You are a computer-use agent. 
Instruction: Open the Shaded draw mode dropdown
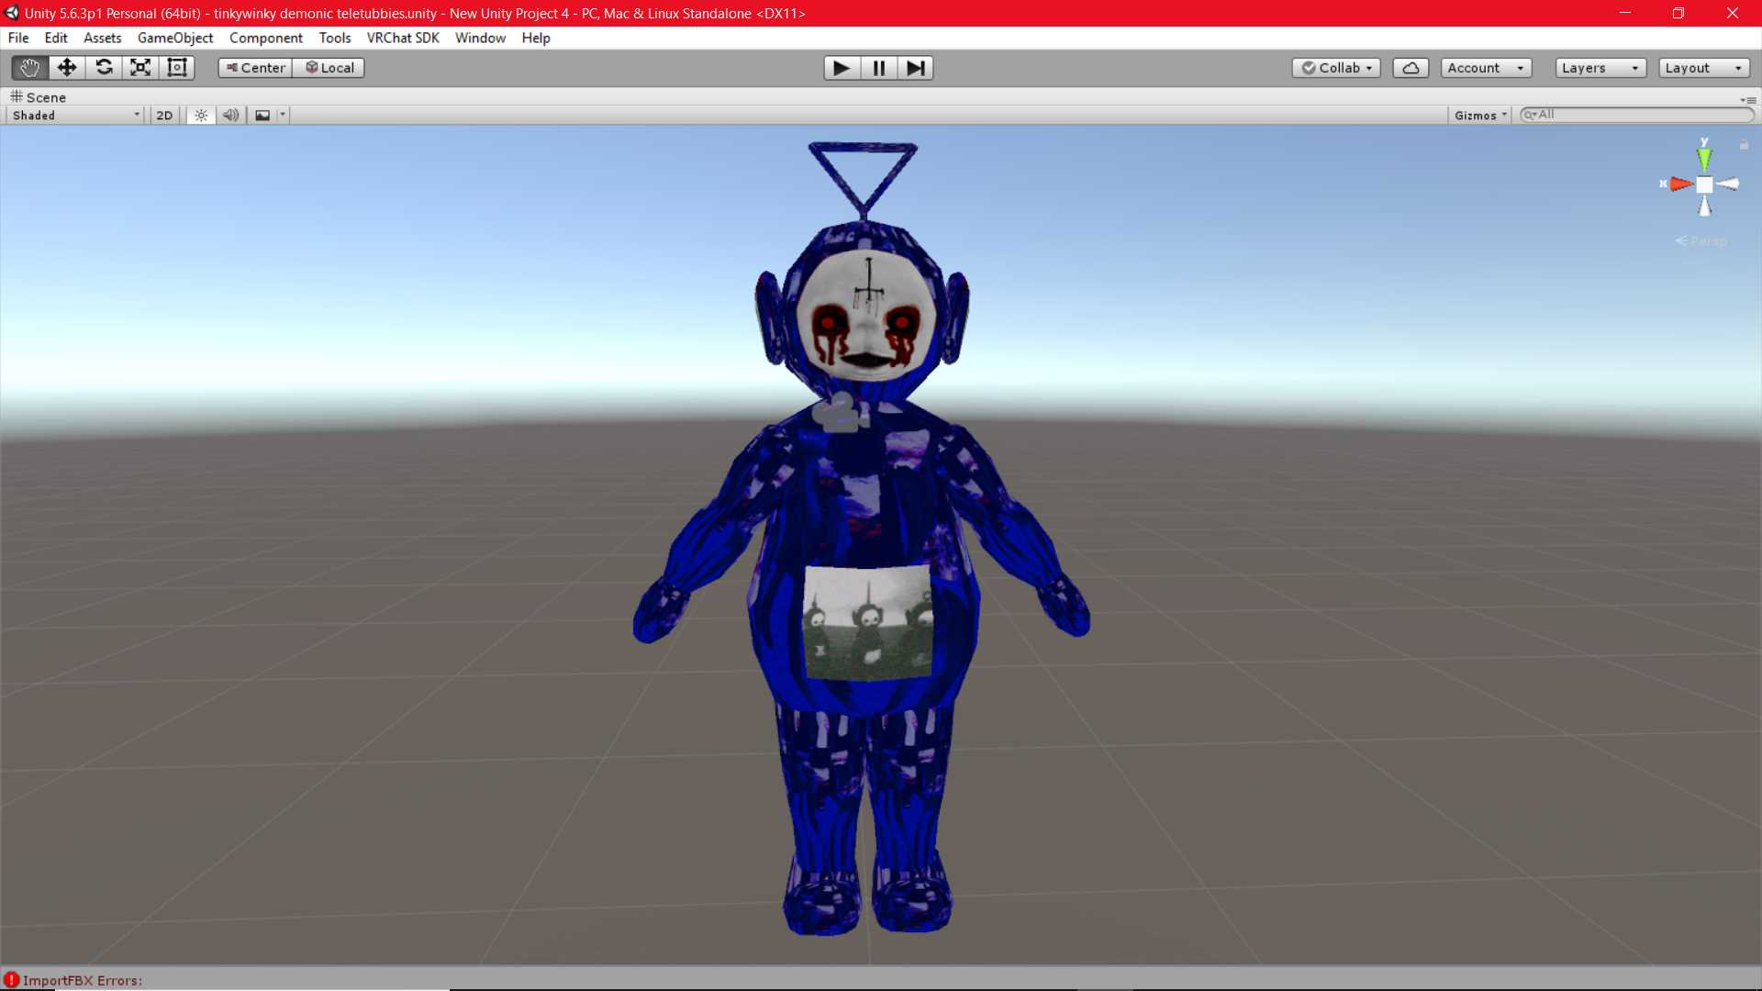tap(75, 116)
